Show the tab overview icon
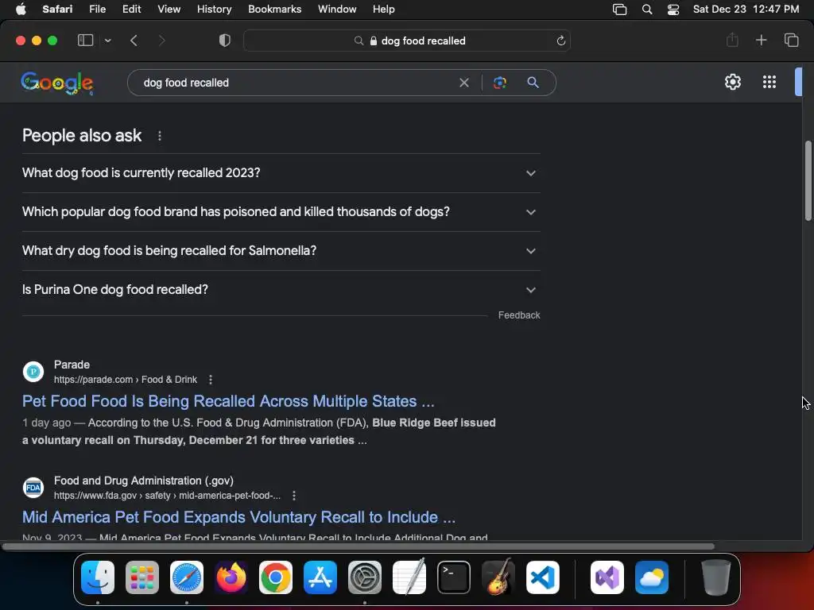Screen dimensions: 814x610 tap(791, 40)
